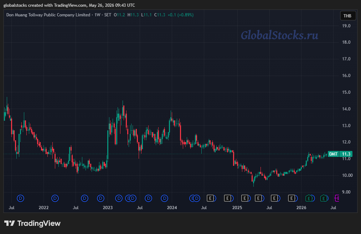Click the dividend marker just before Jul 2023
This screenshot has width=361, height=234.
coord(133,198)
